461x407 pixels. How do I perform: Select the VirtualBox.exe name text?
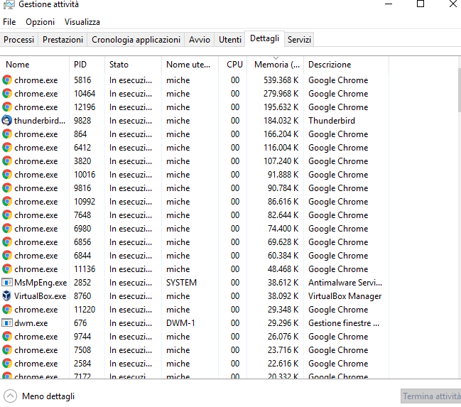pyautogui.click(x=40, y=296)
